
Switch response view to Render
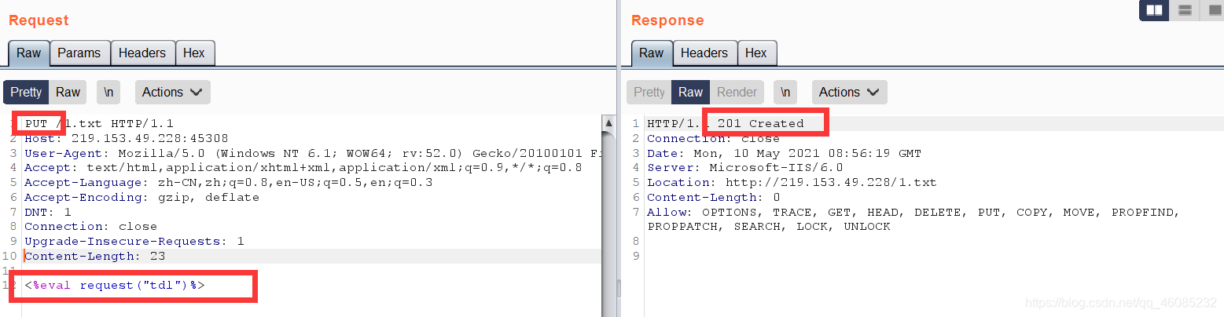click(737, 92)
